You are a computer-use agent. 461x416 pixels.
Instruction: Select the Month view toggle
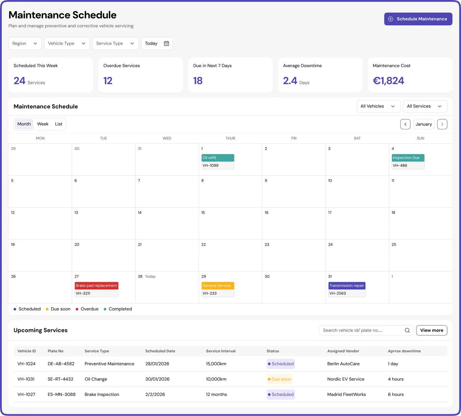click(x=24, y=124)
